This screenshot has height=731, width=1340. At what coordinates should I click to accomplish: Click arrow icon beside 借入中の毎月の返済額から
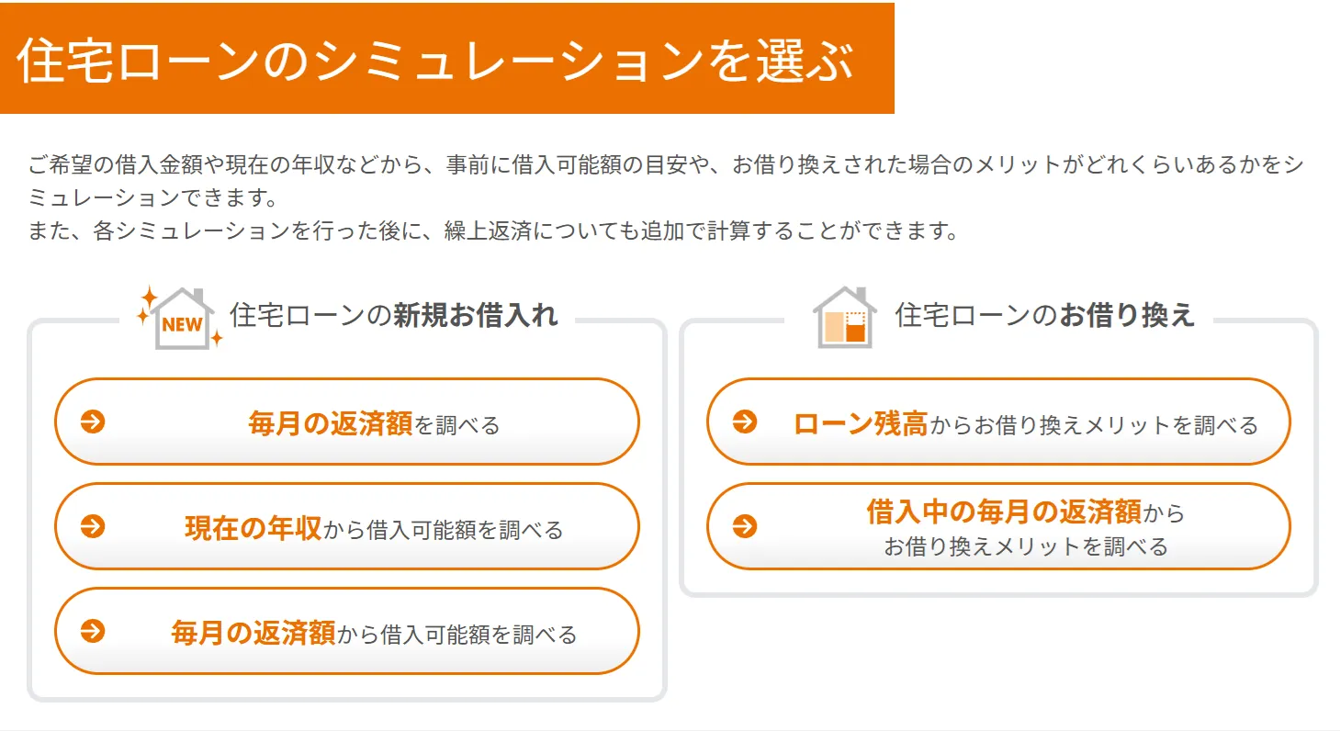click(x=745, y=526)
